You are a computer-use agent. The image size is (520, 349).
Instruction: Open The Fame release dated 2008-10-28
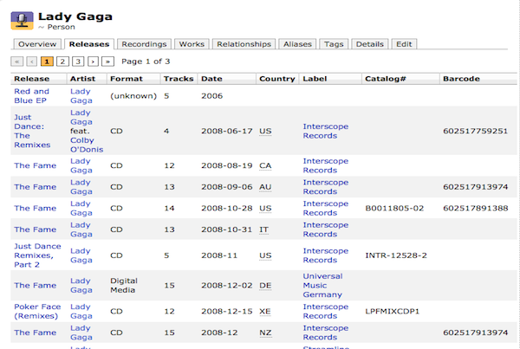[x=36, y=208]
